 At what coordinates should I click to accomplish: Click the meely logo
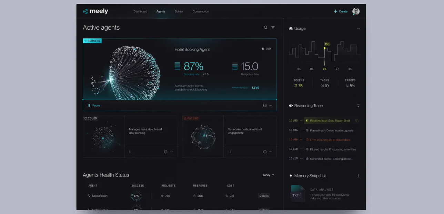pyautogui.click(x=95, y=11)
